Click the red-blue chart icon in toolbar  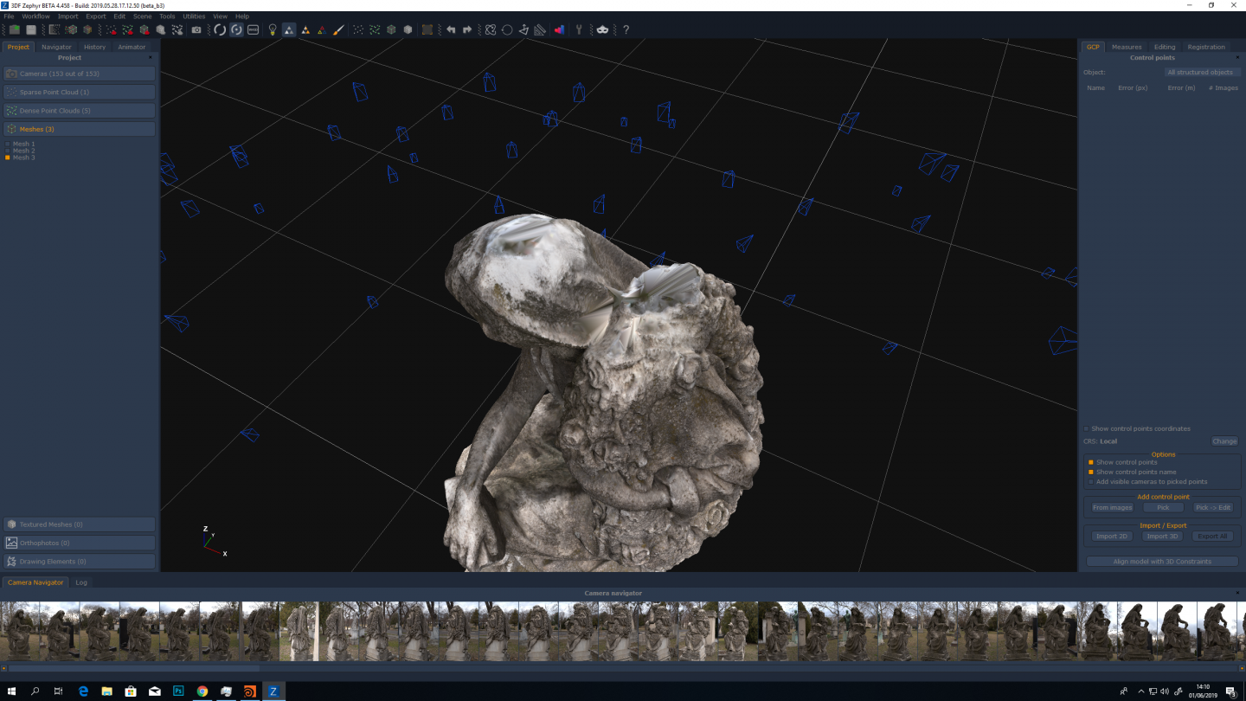point(559,29)
